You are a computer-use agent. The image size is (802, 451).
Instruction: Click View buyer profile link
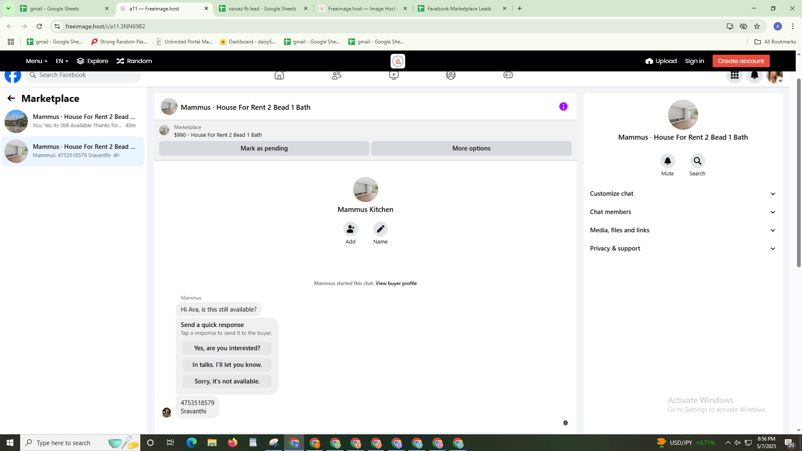[x=396, y=284]
